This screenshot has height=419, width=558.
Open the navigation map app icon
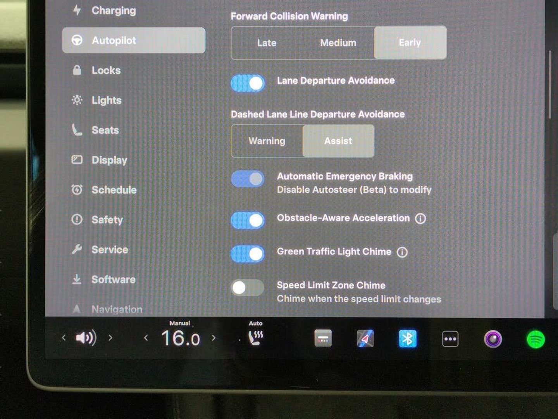tap(365, 338)
